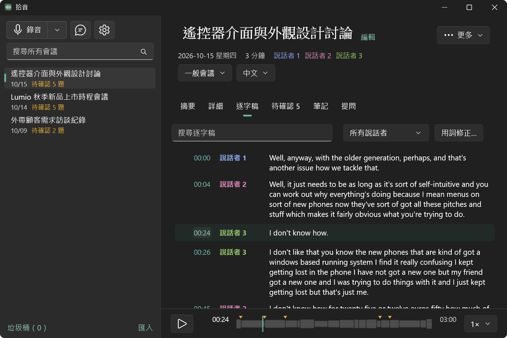Open the 中文 language dropdown
The width and height of the screenshot is (507, 338).
click(x=256, y=73)
